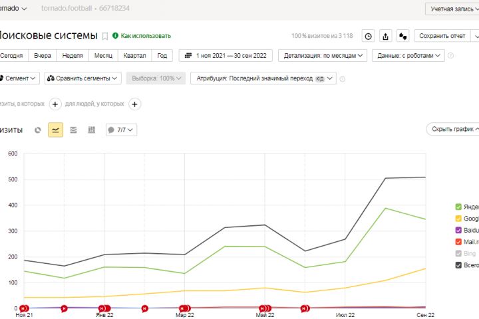
Task: Click the Сохранить отчет button
Action: coord(442,36)
